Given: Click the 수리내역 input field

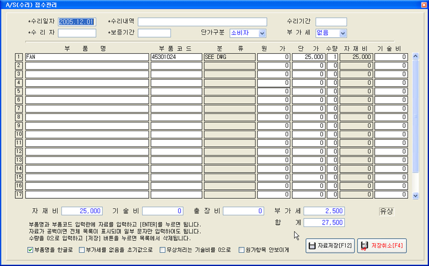Looking at the screenshot, I should point(203,22).
